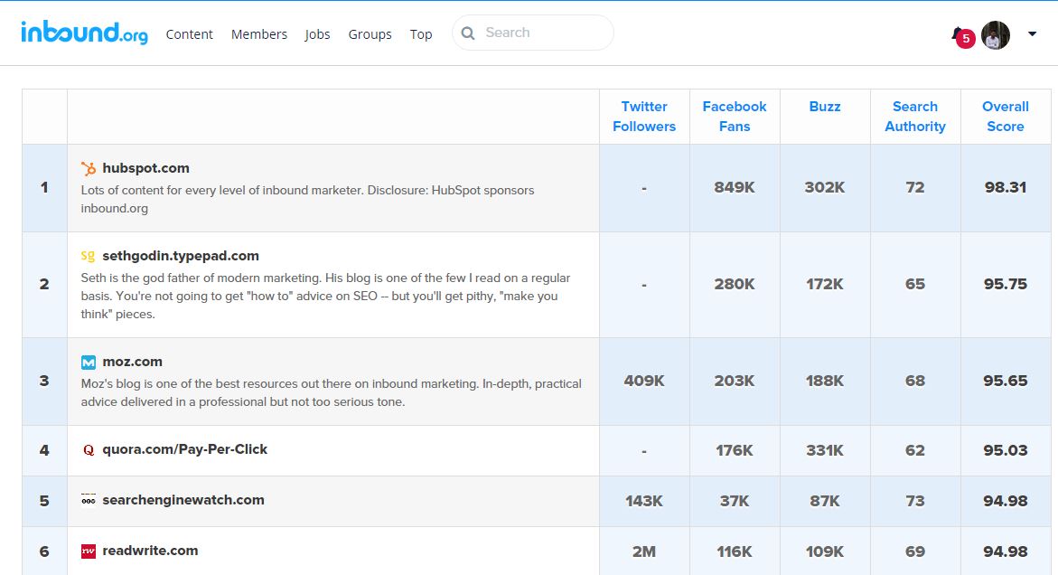Open the Members menu
This screenshot has height=575, width=1058.
coord(259,34)
